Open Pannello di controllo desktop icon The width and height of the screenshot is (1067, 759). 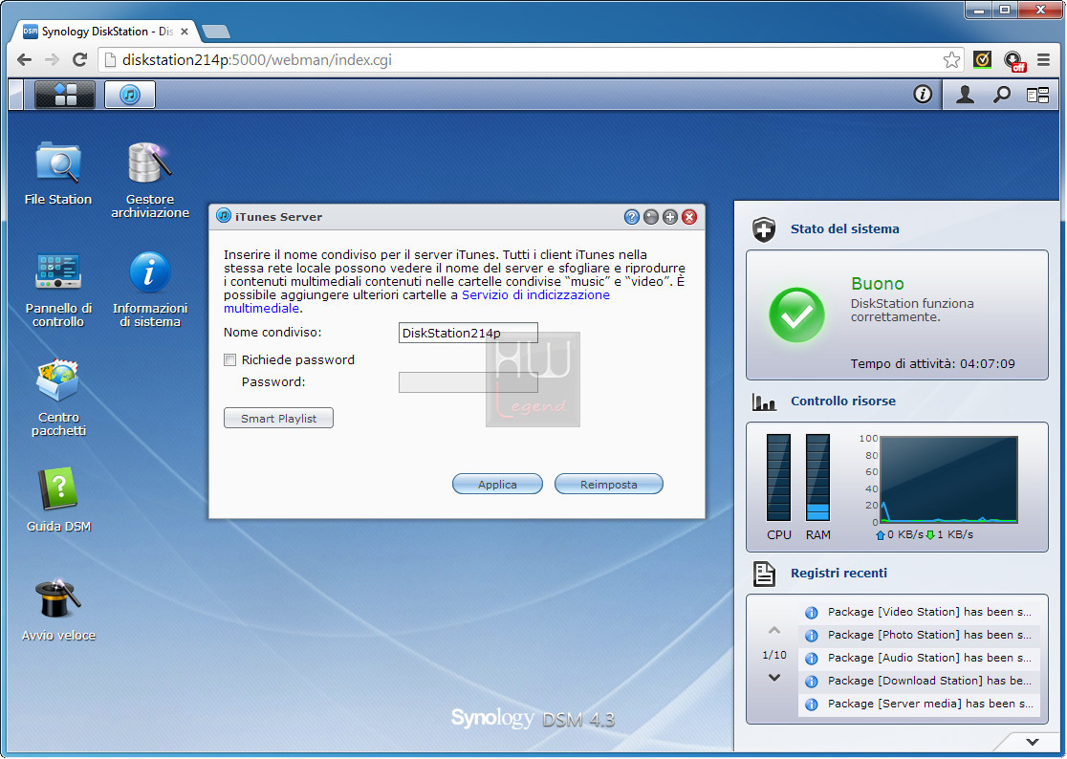pyautogui.click(x=58, y=291)
